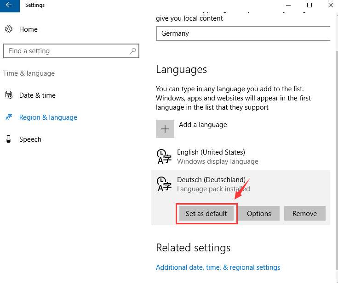Close the Settings window
The image size is (338, 283).
tap(330, 5)
